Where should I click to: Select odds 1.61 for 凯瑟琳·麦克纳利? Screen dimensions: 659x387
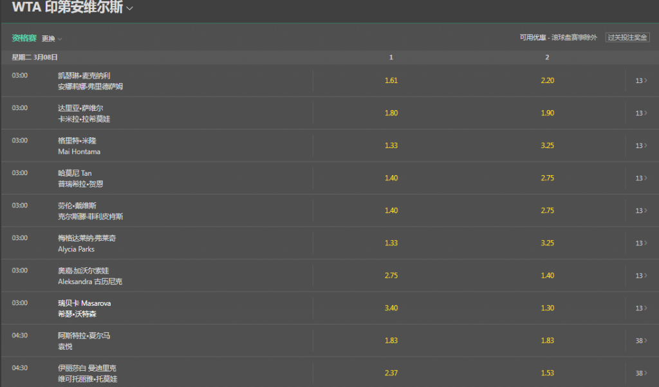391,80
